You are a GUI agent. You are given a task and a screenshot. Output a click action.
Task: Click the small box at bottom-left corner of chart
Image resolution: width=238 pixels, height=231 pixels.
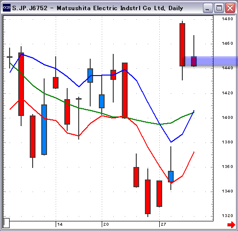coord(6,223)
